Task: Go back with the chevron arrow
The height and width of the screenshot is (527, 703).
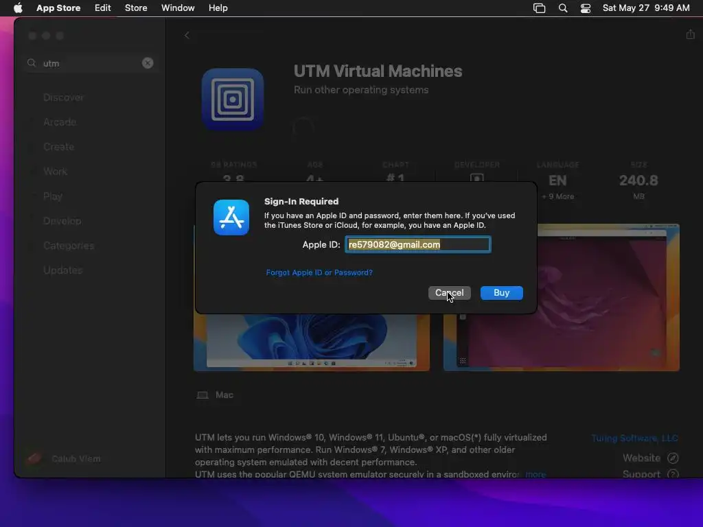Action: (187, 36)
